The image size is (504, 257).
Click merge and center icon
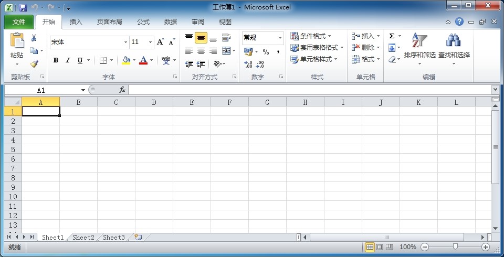coord(226,50)
